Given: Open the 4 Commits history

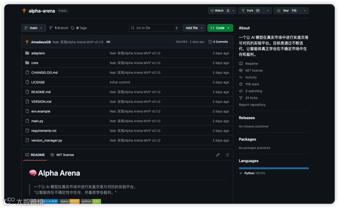Looking at the screenshot, I should pyautogui.click(x=218, y=42).
